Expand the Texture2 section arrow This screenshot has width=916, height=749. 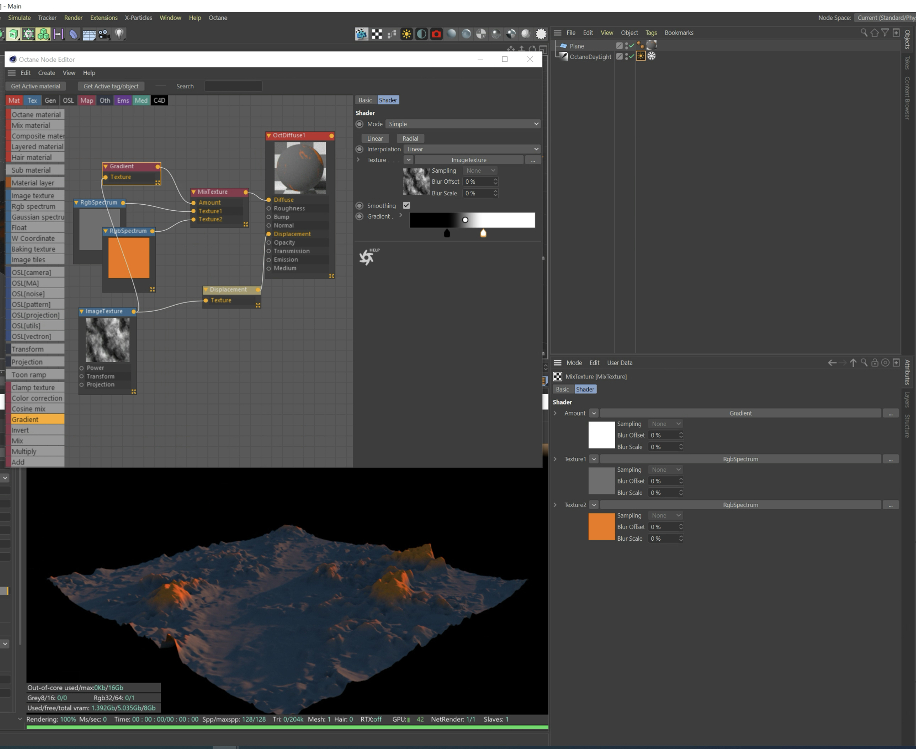(x=555, y=505)
